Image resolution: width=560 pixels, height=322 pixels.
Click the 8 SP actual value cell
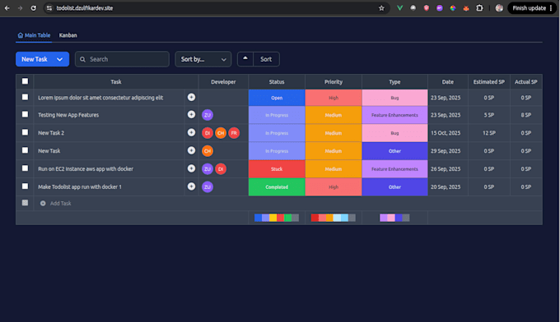point(525,115)
